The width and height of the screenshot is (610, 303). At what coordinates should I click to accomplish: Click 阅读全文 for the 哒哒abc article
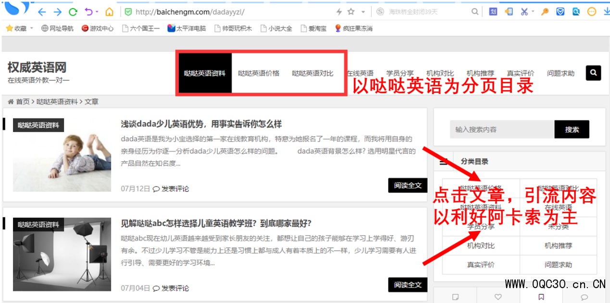point(408,285)
